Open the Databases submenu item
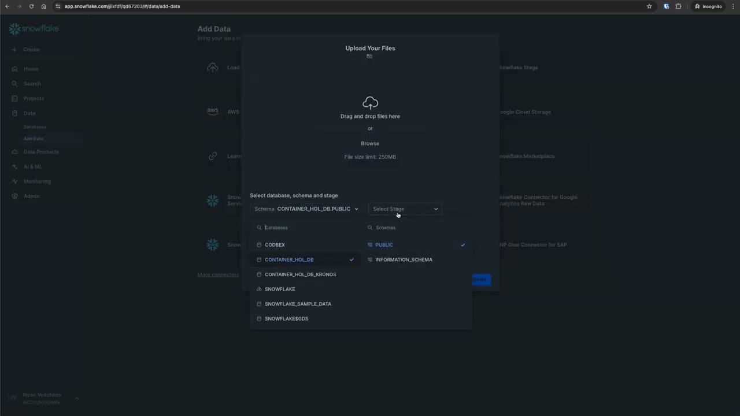Screen dimensions: 740x416 pos(35,127)
